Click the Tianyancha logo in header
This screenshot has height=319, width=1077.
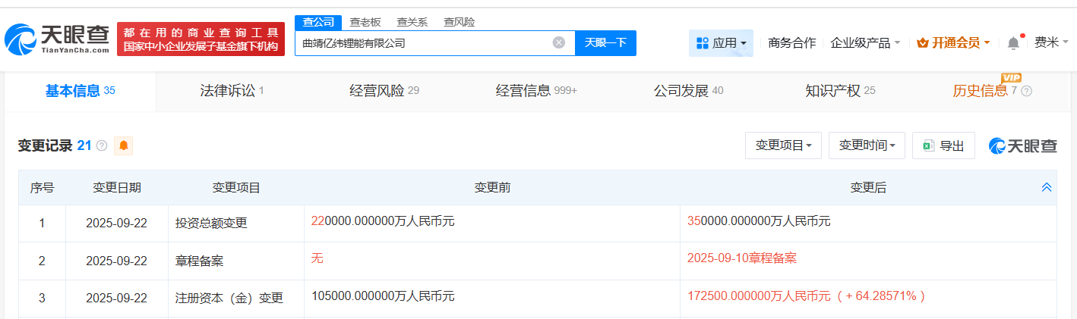point(58,39)
